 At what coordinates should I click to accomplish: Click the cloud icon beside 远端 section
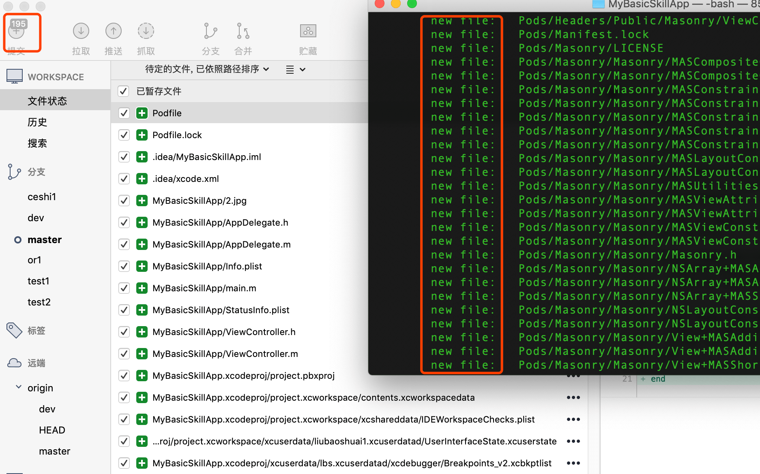pyautogui.click(x=15, y=363)
